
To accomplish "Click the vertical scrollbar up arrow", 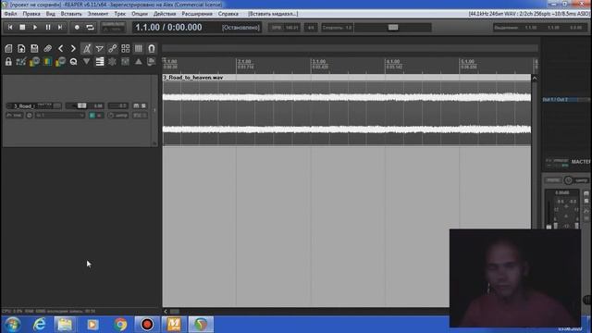I will click(x=535, y=78).
